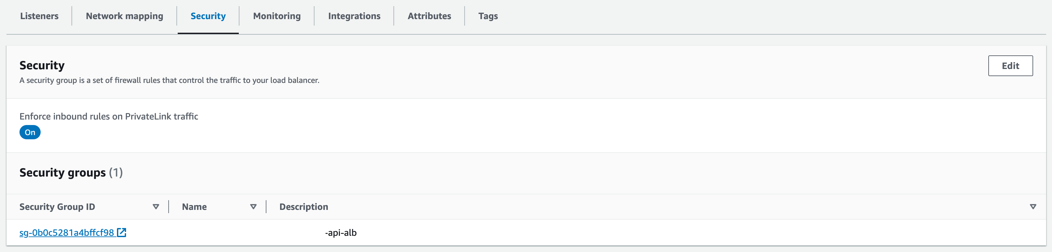Click the Security Group ID column header
This screenshot has height=252, width=1052.
point(57,207)
